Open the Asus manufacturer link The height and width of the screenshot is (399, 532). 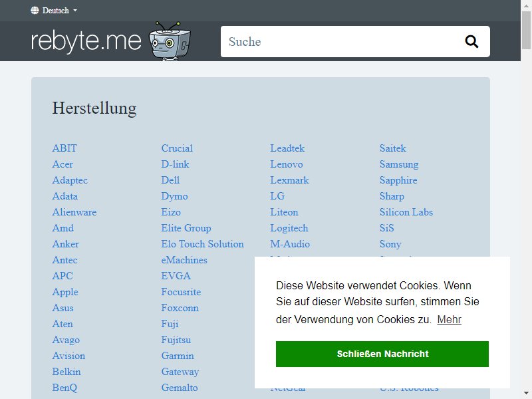[x=63, y=308]
